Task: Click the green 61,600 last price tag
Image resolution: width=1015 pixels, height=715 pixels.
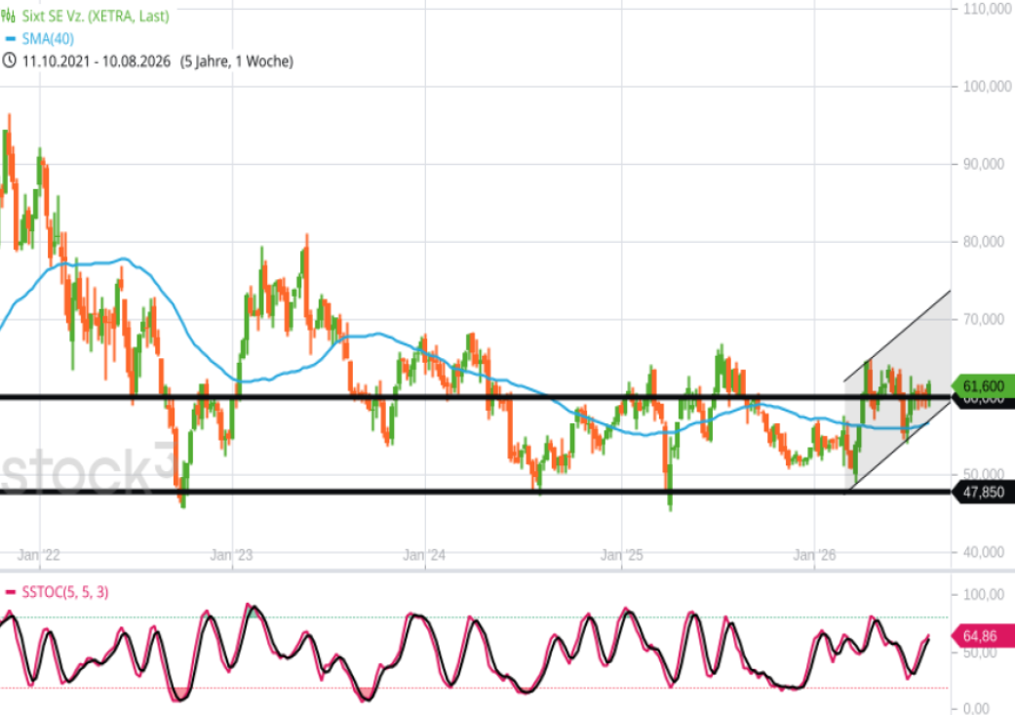Action: [x=983, y=386]
